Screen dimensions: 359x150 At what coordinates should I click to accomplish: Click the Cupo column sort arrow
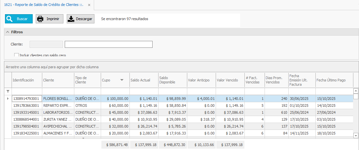tap(122, 80)
